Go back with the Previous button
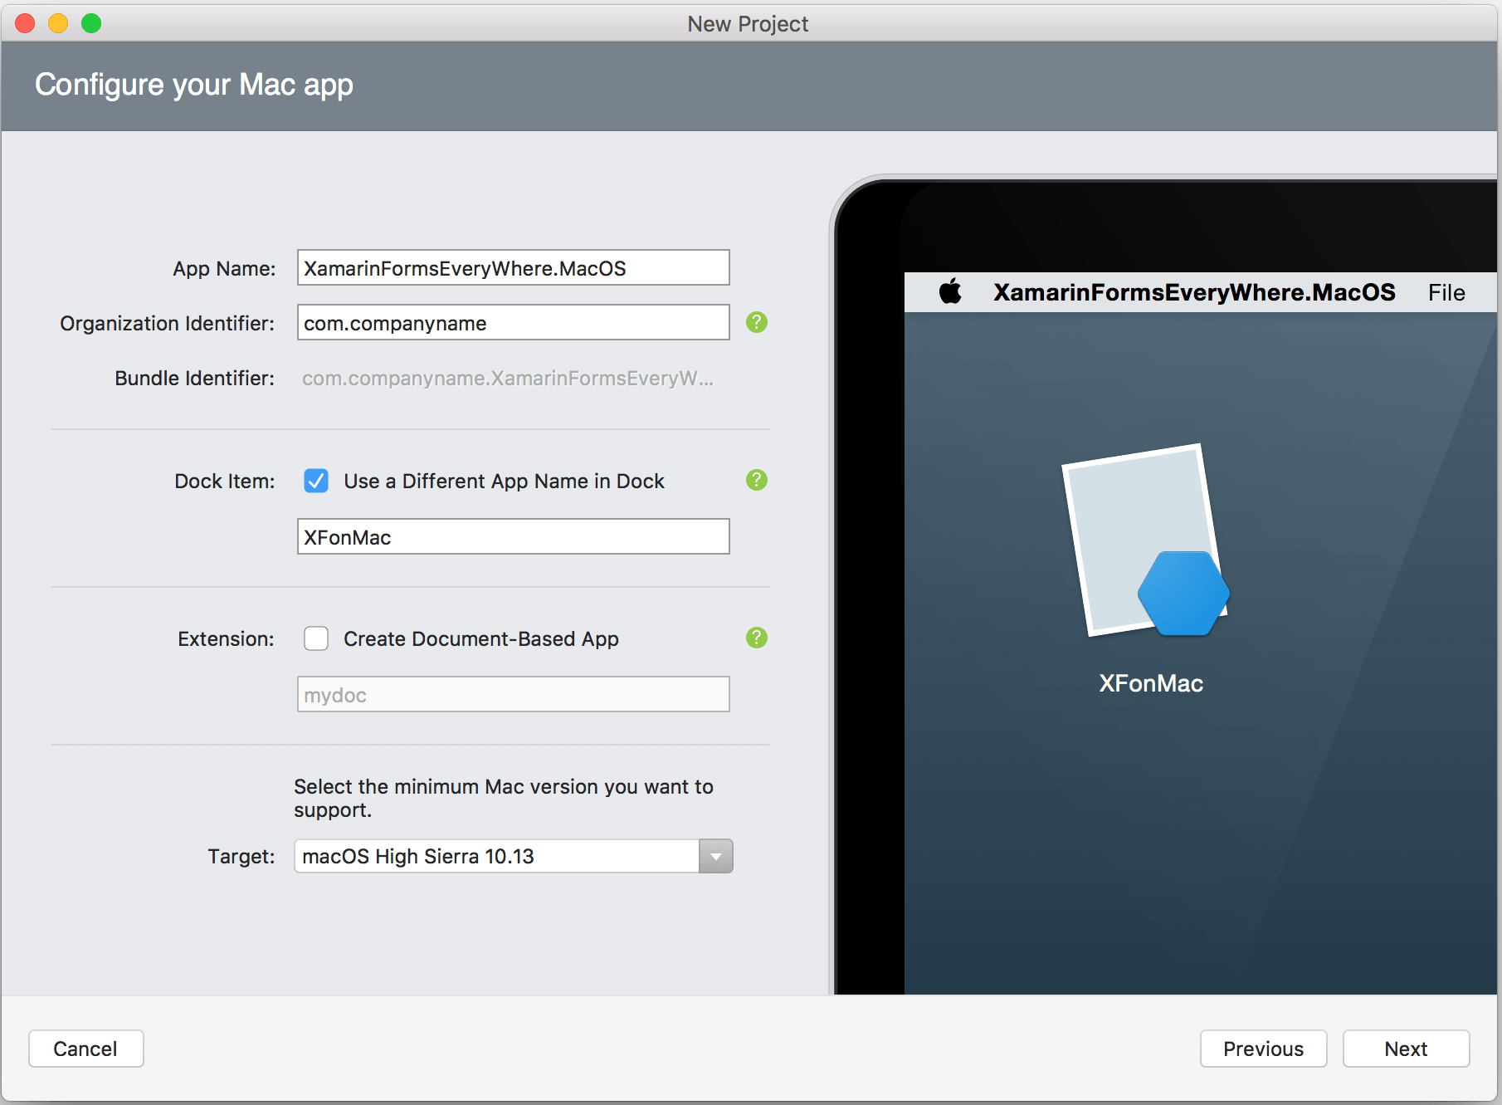Viewport: 1502px width, 1105px height. click(1263, 1049)
